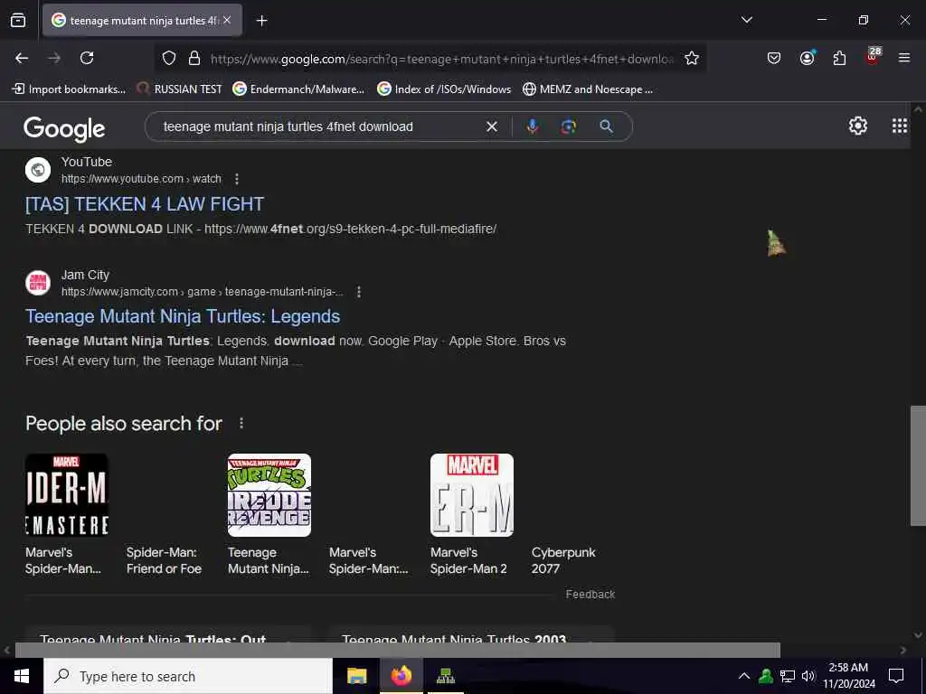Open File Explorer from taskbar
This screenshot has height=694, width=926.
356,676
